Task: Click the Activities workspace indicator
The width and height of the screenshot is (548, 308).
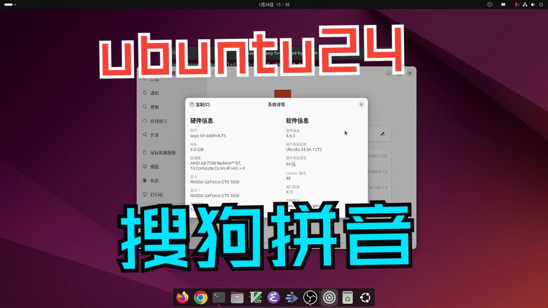Action: pos(10,4)
